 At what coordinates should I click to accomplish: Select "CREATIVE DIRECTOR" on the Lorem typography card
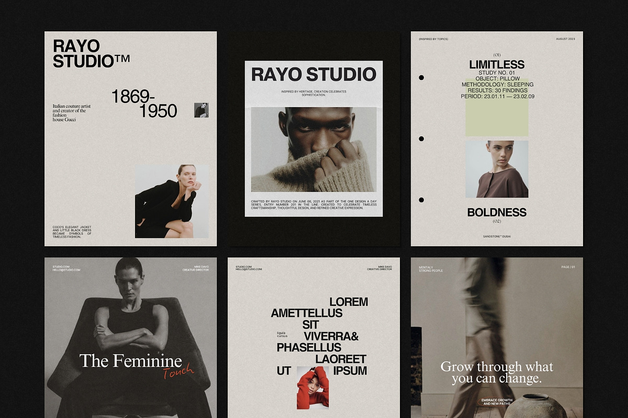tap(379, 270)
